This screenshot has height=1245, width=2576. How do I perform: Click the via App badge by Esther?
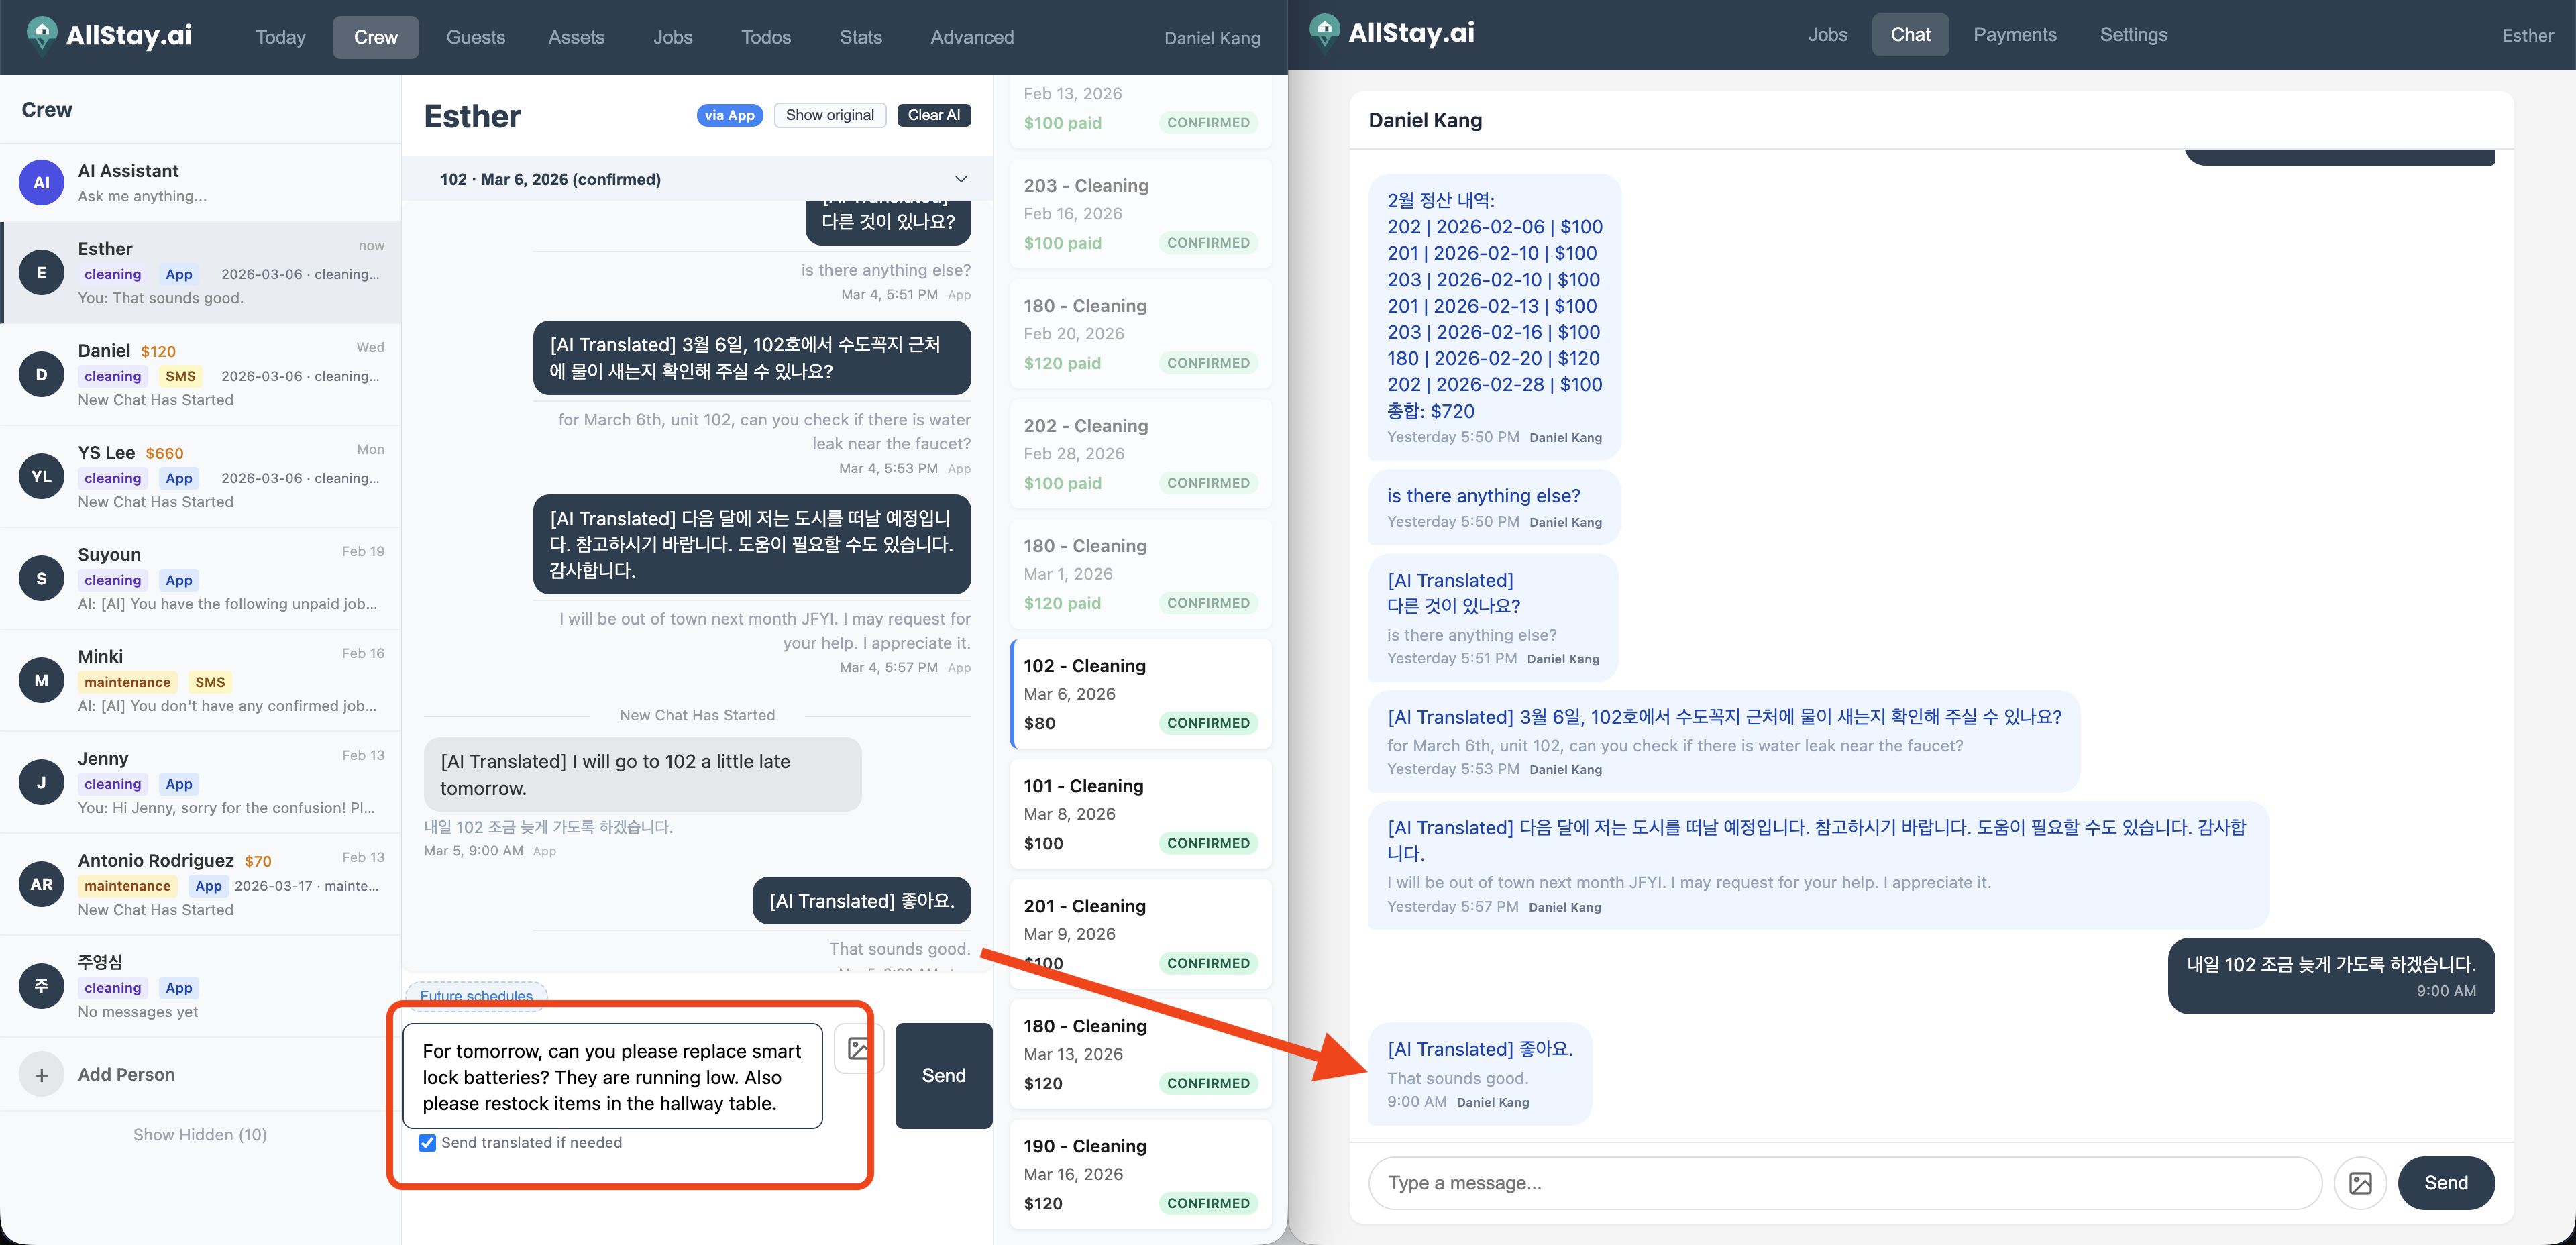[x=729, y=115]
